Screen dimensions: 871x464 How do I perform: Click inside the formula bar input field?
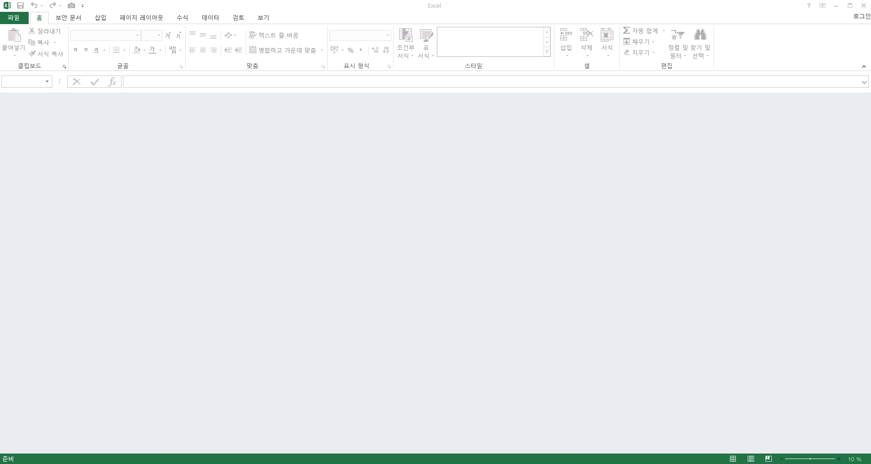coord(491,82)
